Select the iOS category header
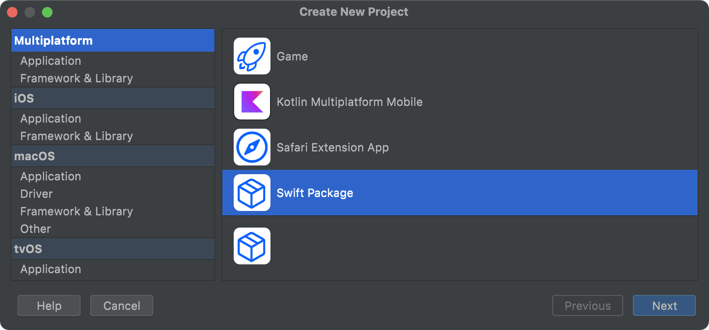 click(113, 98)
